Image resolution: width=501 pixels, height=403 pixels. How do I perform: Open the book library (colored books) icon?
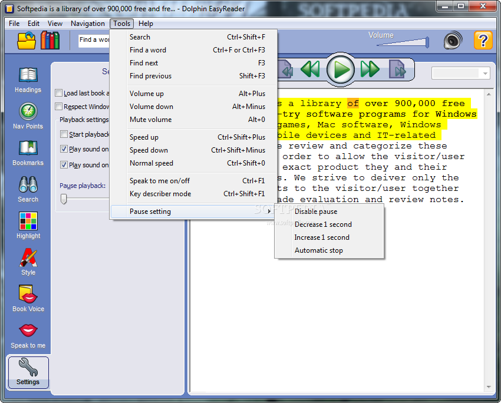pyautogui.click(x=50, y=41)
